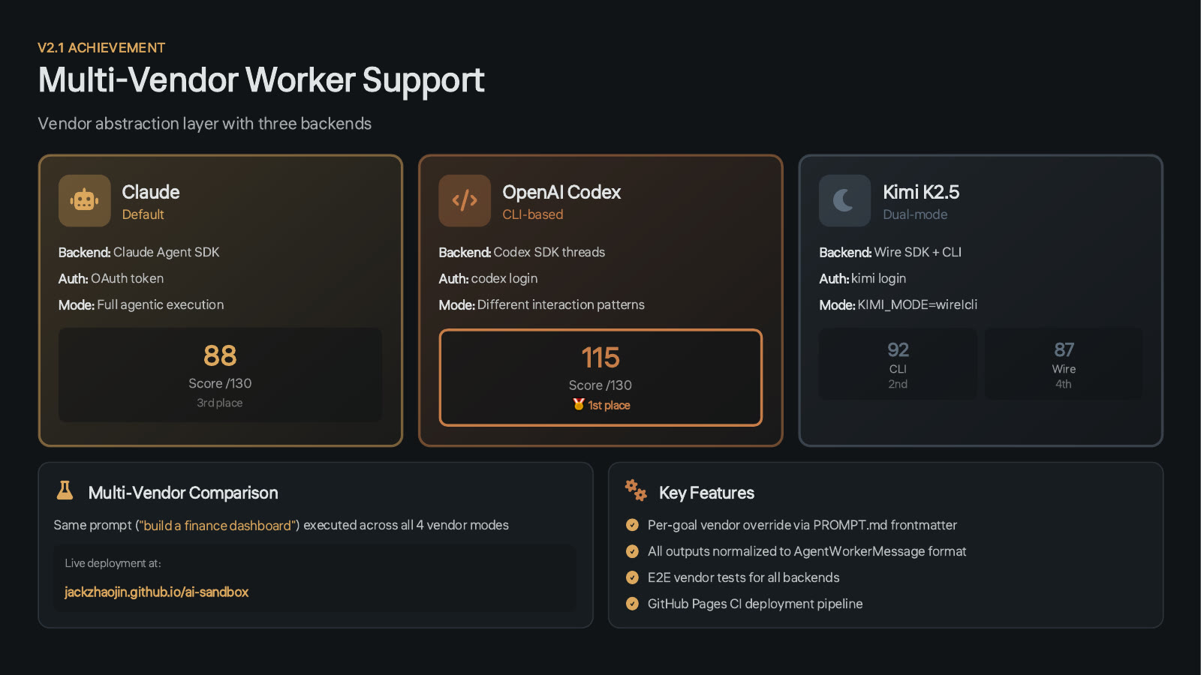Click checkmark beside AgentWorkerMessage format item

point(632,551)
